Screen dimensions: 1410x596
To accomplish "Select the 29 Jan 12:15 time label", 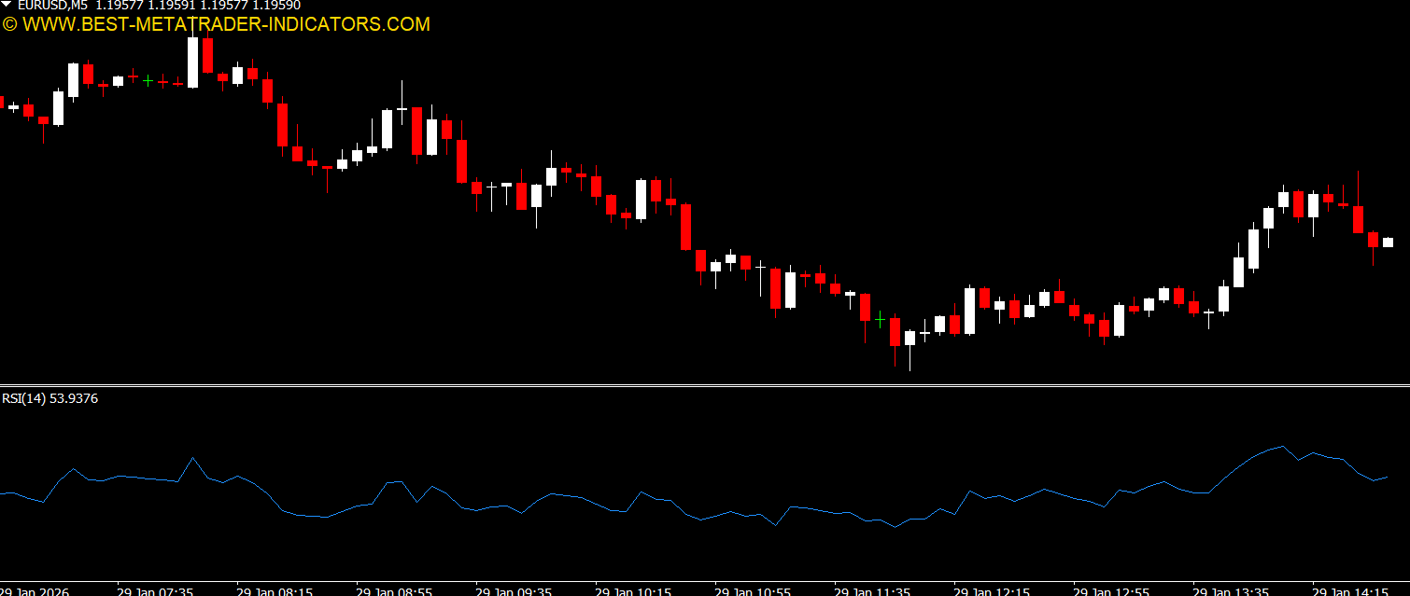I will pos(992,590).
